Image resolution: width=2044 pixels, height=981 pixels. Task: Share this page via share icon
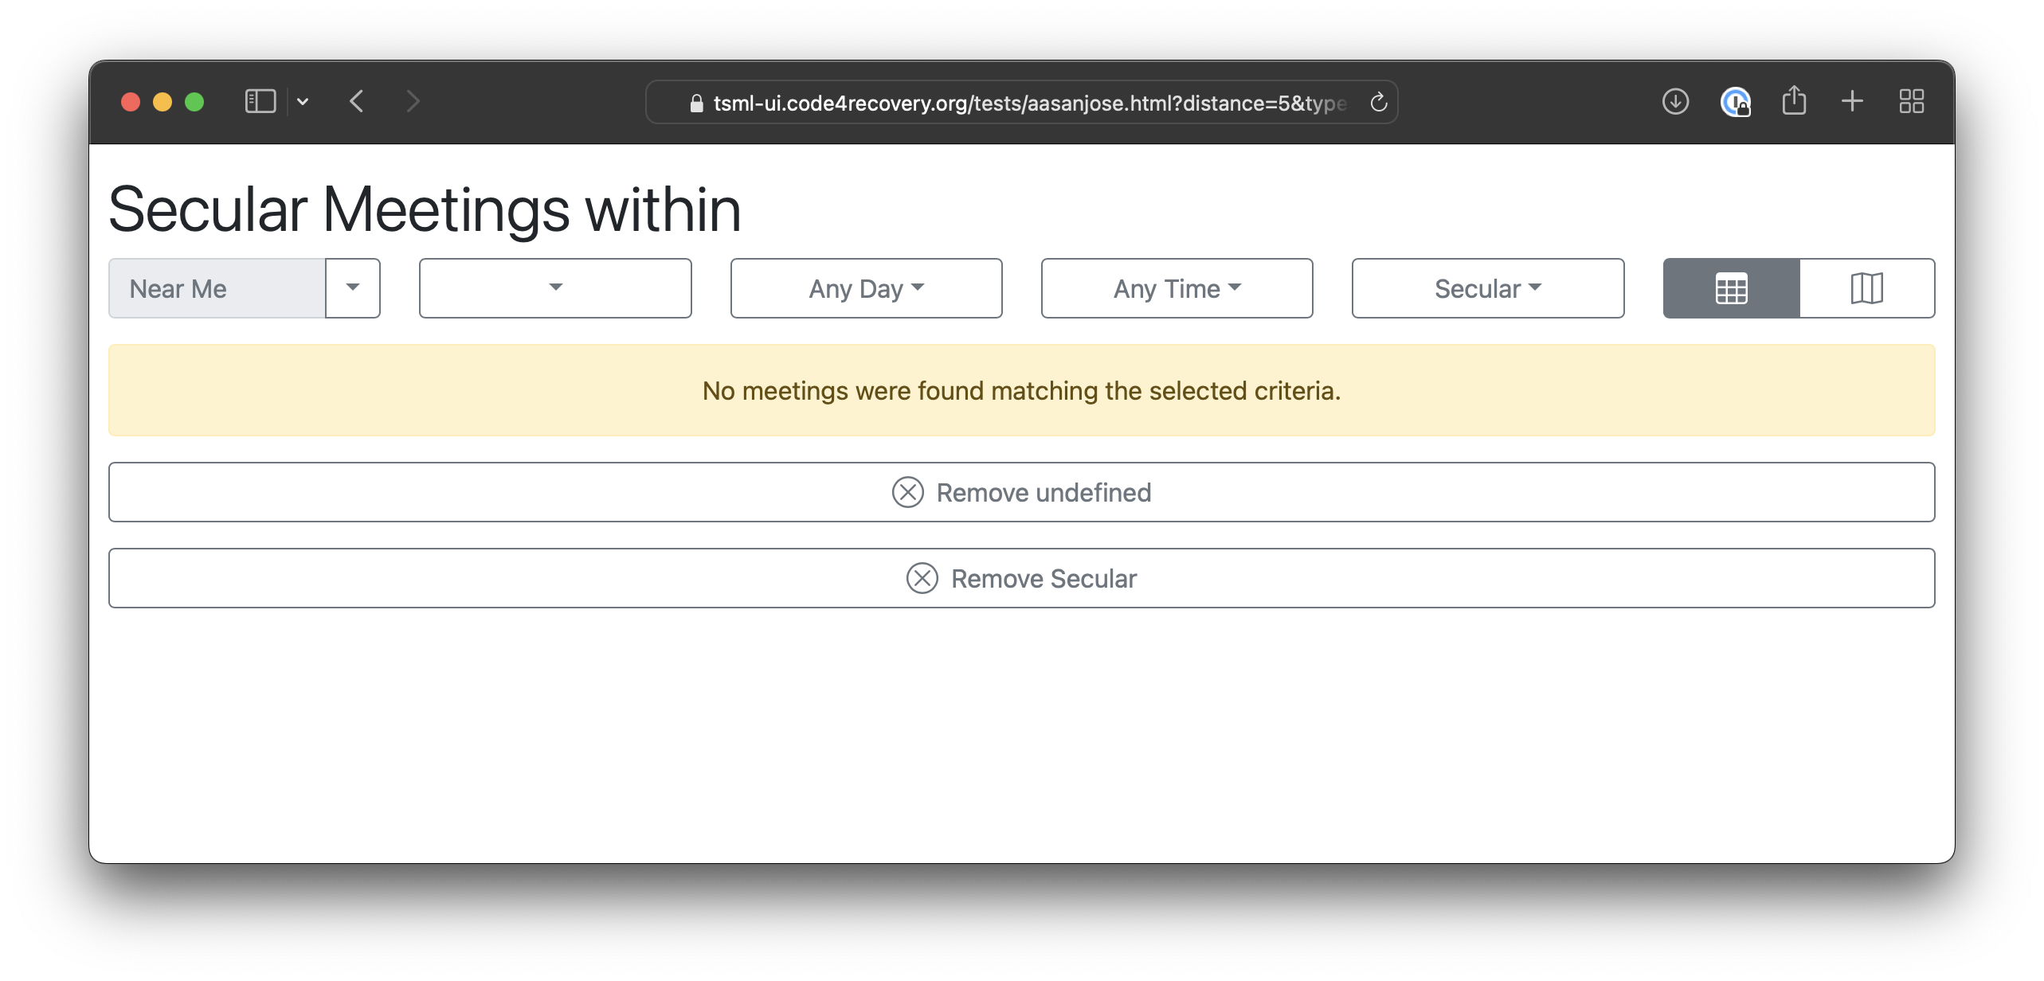pos(1794,102)
